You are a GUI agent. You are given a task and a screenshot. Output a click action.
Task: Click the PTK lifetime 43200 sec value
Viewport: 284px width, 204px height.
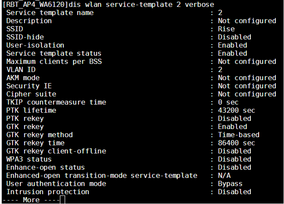point(237,111)
